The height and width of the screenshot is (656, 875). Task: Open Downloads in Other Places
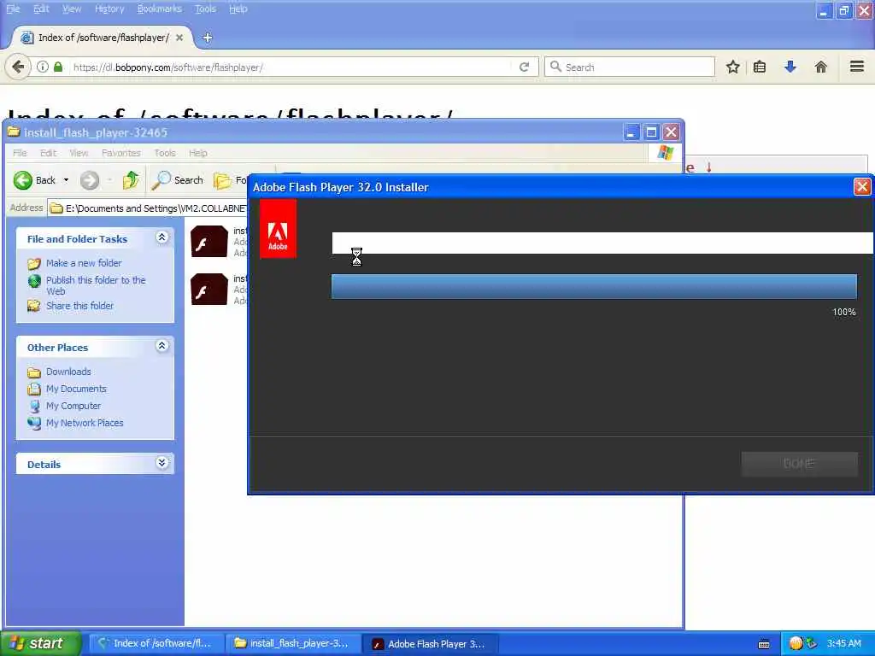pyautogui.click(x=68, y=372)
